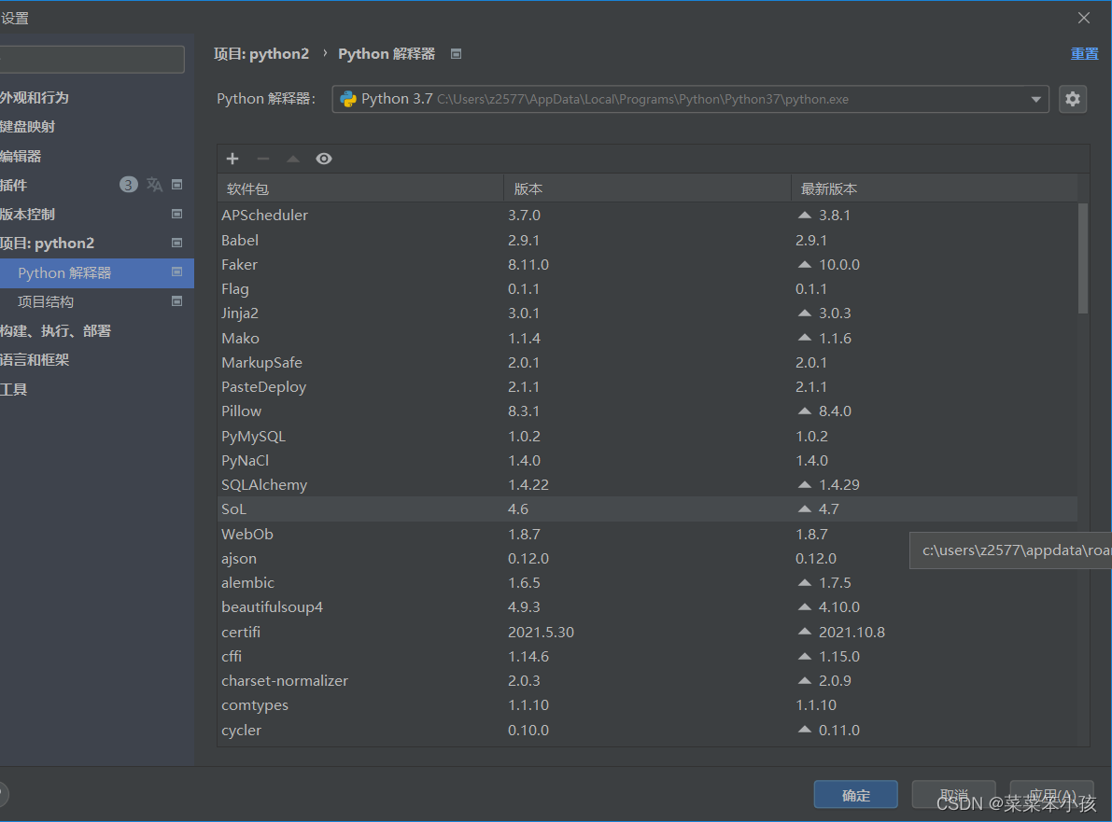Screen dimensions: 1112x822
Task: Click the project-level icon beside the breadcrumb title
Action: click(x=456, y=54)
